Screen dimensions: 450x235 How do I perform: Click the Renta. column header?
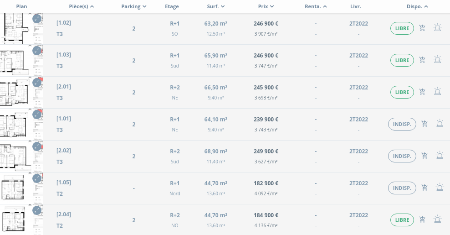click(x=316, y=6)
